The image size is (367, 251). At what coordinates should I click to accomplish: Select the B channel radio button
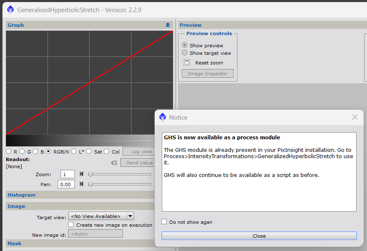[36, 151]
